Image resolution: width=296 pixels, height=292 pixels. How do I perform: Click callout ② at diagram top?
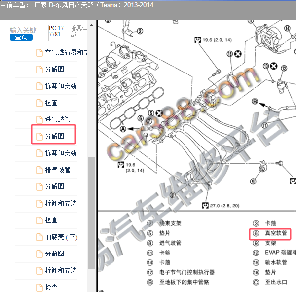(x=140, y=31)
